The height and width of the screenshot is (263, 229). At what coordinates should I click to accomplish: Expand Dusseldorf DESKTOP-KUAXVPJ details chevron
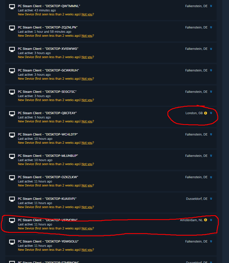[211, 198]
